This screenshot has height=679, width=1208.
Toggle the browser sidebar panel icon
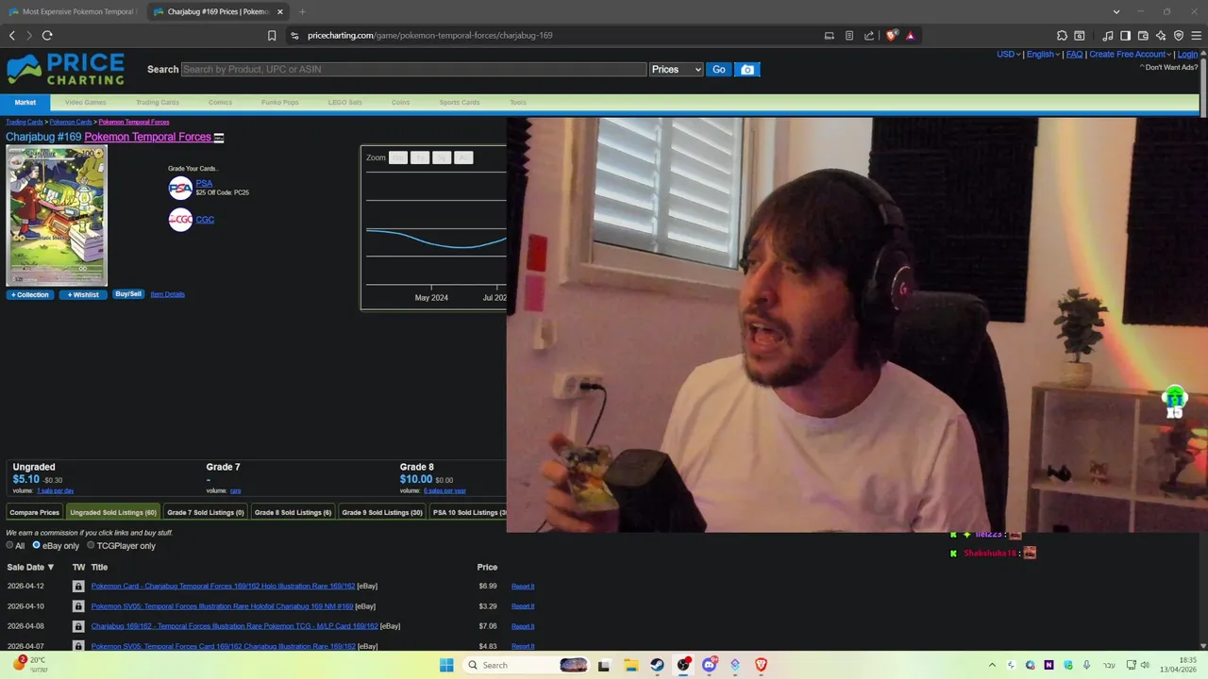1125,35
